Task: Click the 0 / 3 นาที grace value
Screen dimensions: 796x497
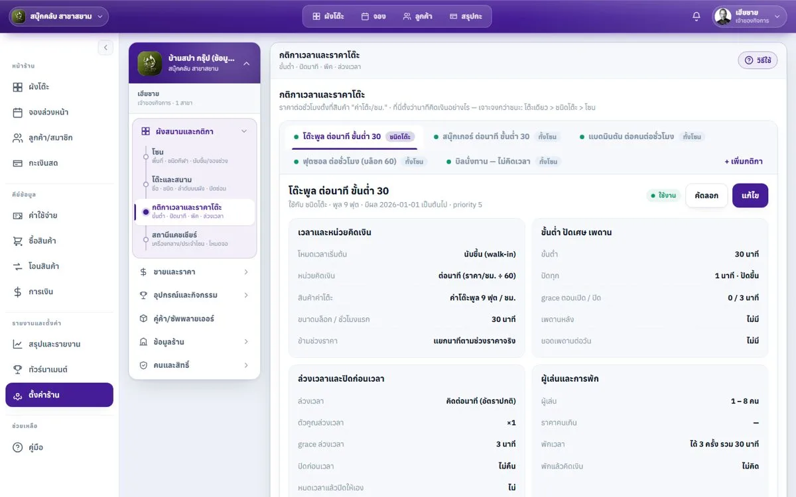Action: 744,298
